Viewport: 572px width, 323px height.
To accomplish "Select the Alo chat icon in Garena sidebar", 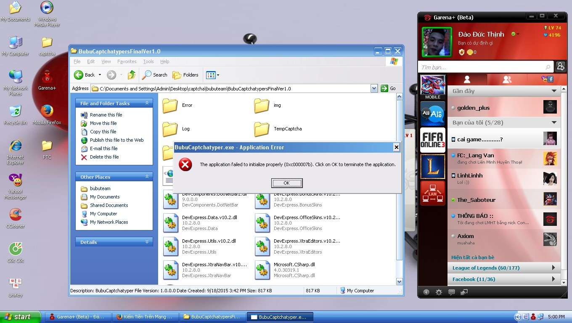I will [x=432, y=114].
